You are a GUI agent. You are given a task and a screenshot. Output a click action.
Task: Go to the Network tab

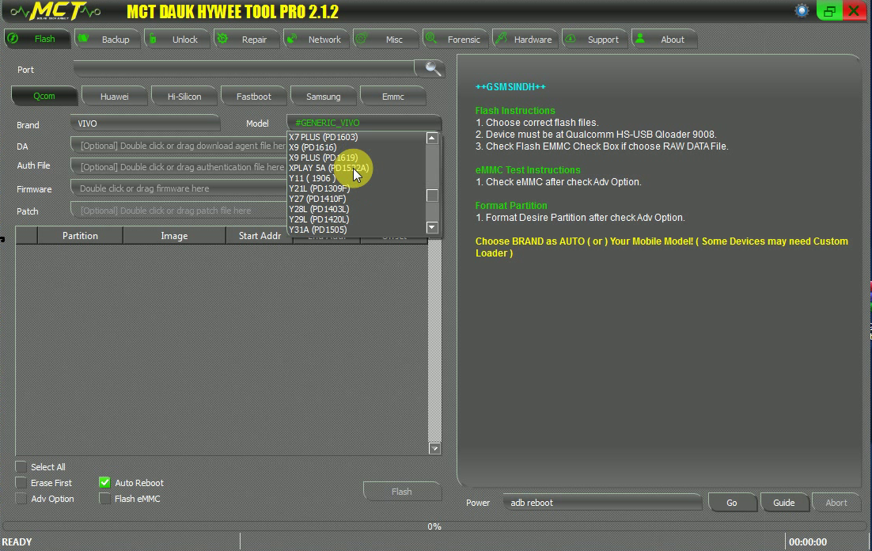pos(315,39)
